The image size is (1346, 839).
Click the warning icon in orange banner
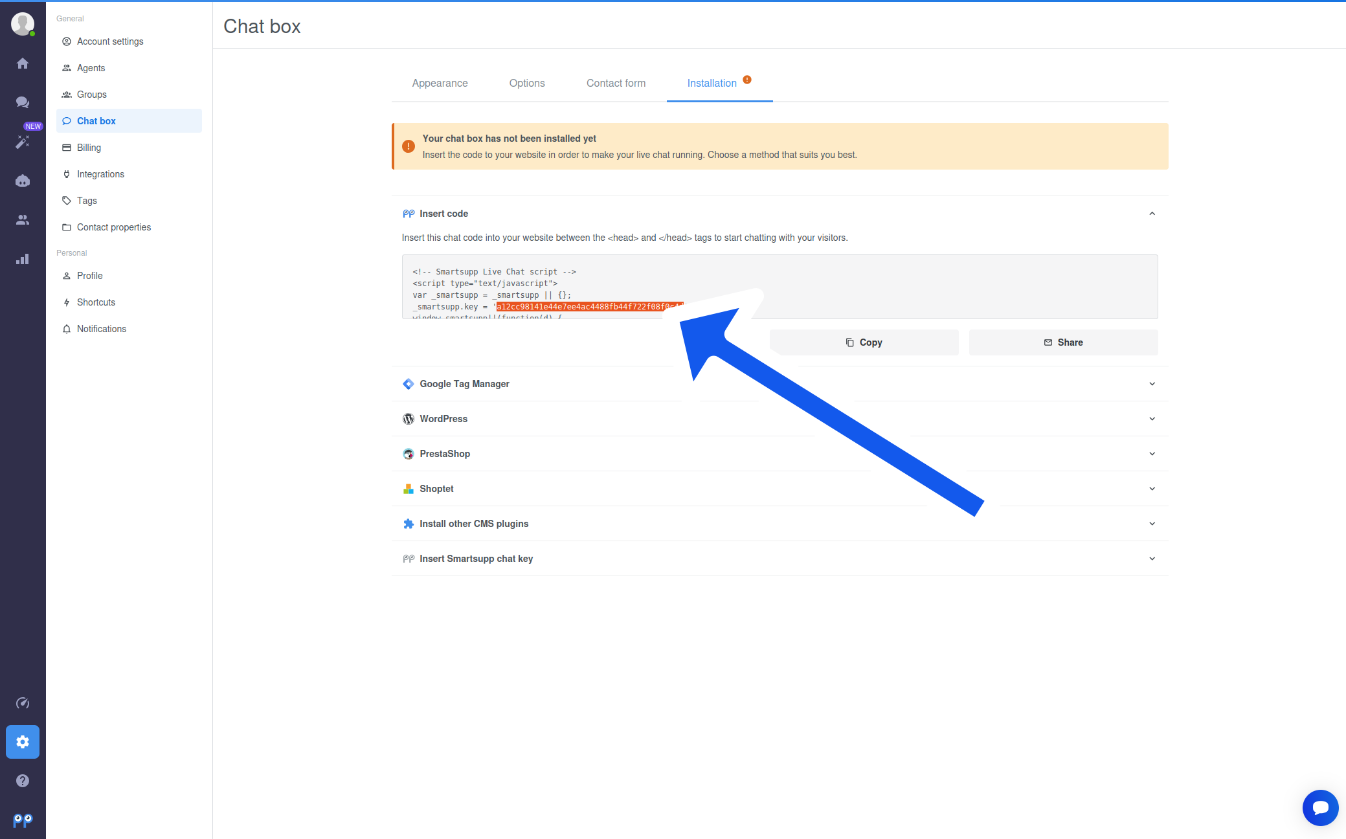pyautogui.click(x=409, y=146)
